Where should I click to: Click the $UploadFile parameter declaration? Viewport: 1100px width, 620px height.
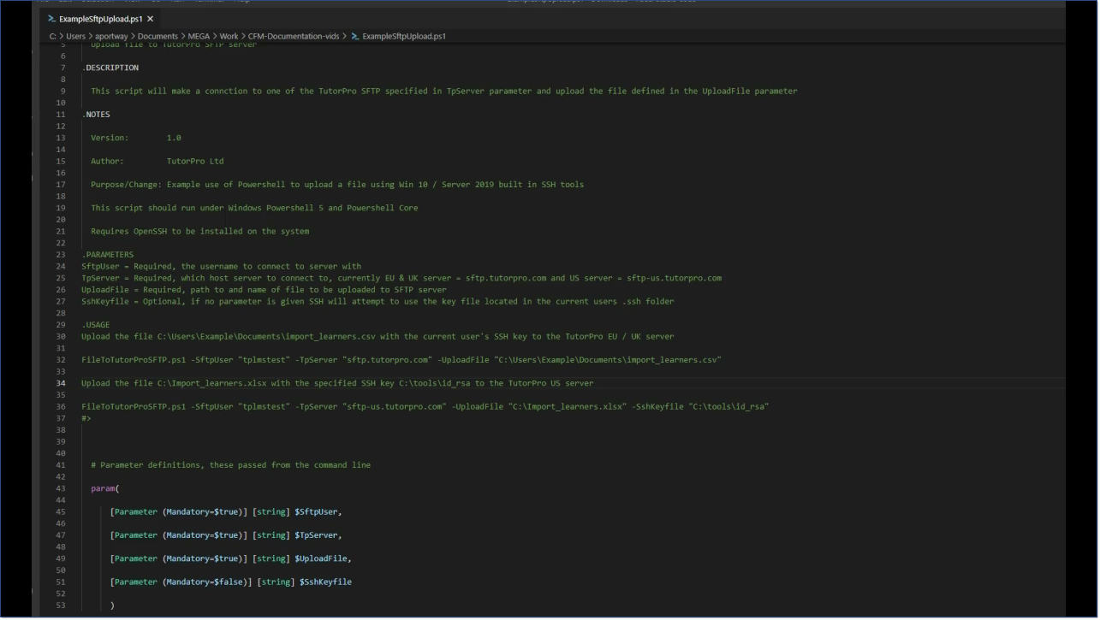pyautogui.click(x=231, y=558)
